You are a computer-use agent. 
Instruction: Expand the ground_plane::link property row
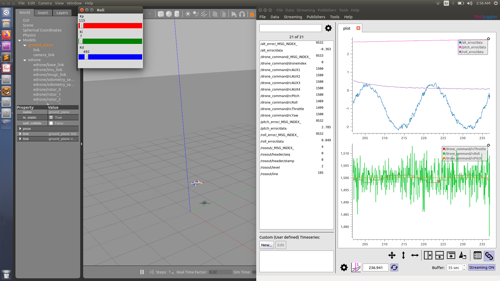20,134
